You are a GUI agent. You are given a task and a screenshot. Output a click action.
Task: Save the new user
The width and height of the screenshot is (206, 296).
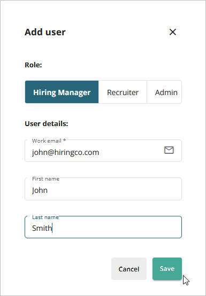pyautogui.click(x=167, y=269)
